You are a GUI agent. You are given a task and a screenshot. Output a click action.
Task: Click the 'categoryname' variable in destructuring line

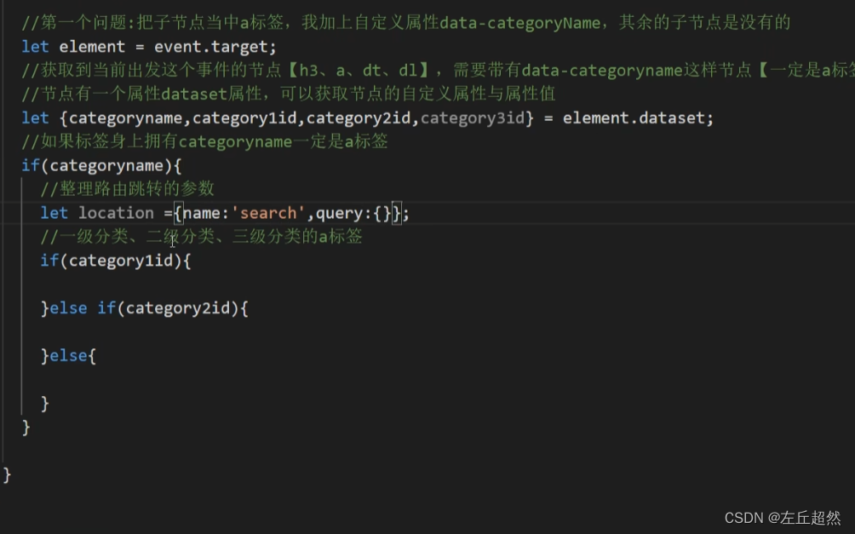coord(125,118)
